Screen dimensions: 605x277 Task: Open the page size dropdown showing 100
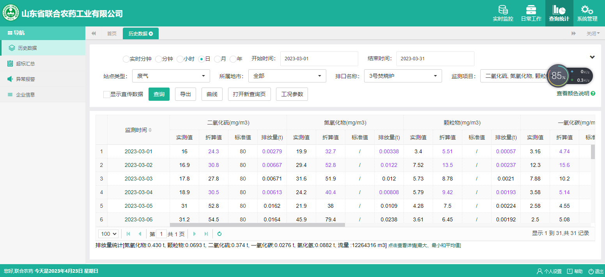[x=109, y=234]
